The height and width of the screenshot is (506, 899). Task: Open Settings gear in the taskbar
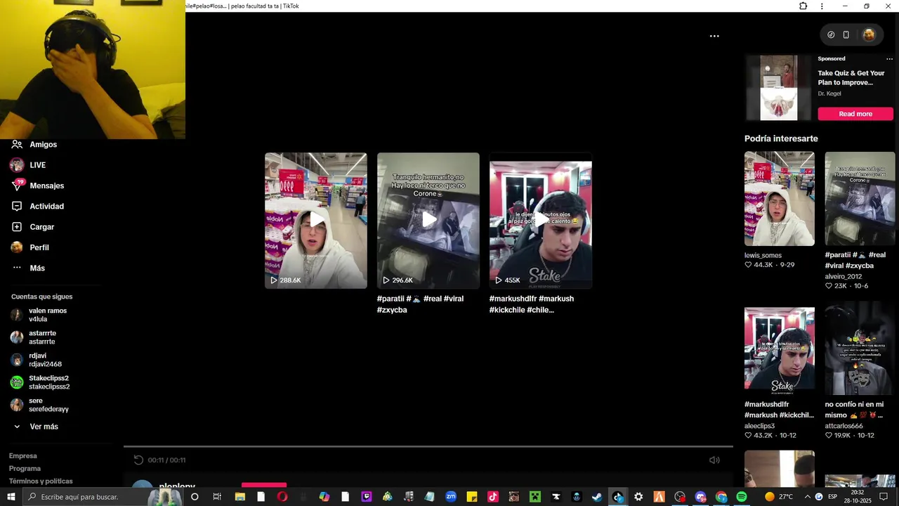pos(638,497)
